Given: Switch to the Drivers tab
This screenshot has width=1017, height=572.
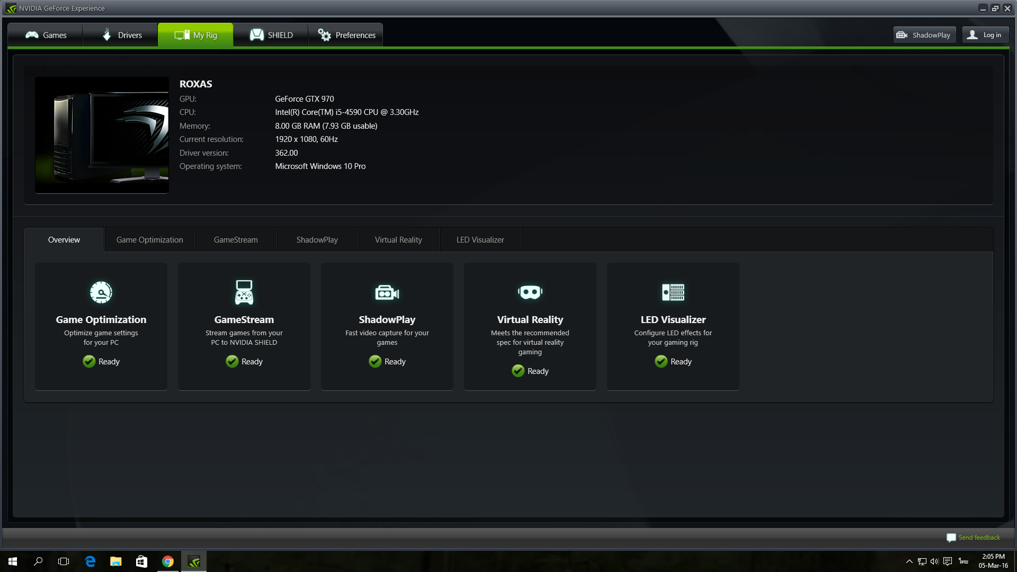Looking at the screenshot, I should (x=121, y=35).
